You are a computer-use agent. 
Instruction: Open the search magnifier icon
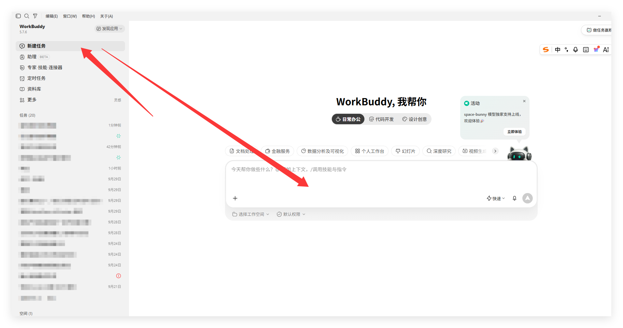coord(27,16)
